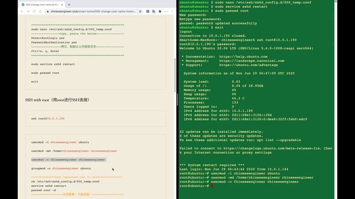
Task: Click 'usermod -md /home/chineseengineer' line on webpage
Action: [74, 151]
